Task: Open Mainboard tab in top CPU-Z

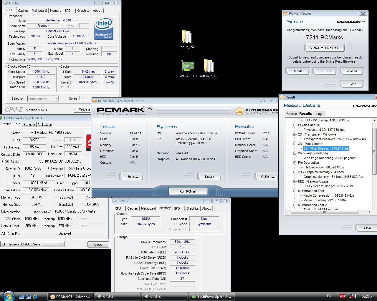Action: pos(39,11)
